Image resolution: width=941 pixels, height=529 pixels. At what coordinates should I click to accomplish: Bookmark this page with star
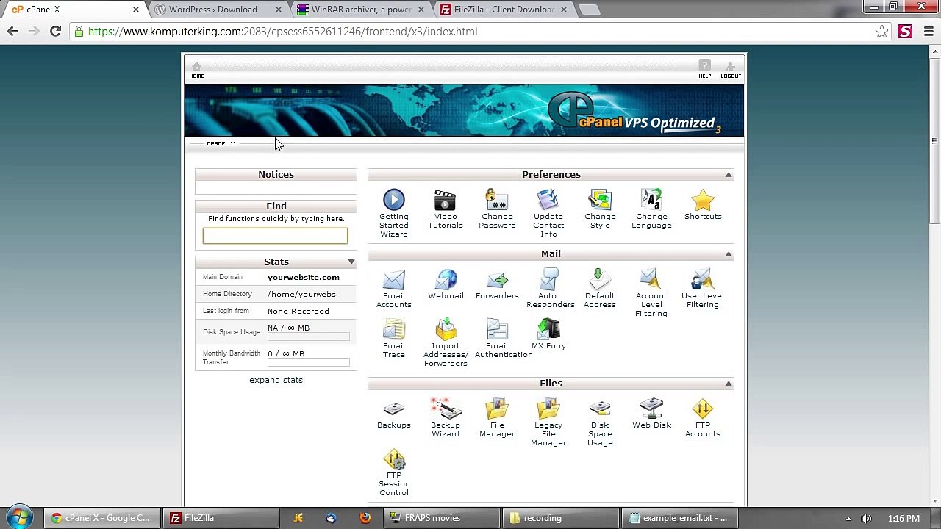pos(881,32)
